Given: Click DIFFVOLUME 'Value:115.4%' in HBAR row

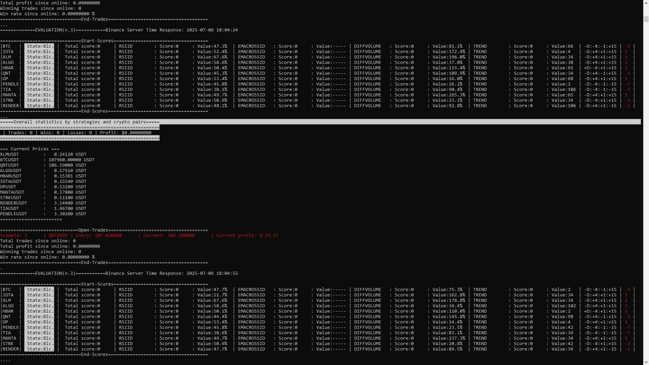Looking at the screenshot, I should click(449, 68).
